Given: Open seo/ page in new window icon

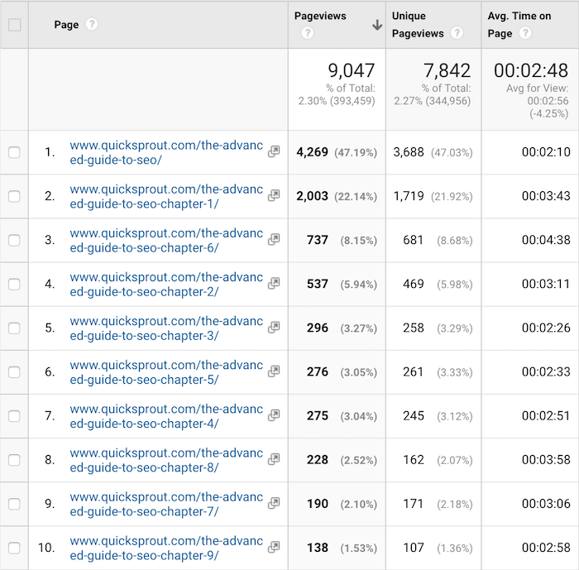Looking at the screenshot, I should pyautogui.click(x=274, y=151).
